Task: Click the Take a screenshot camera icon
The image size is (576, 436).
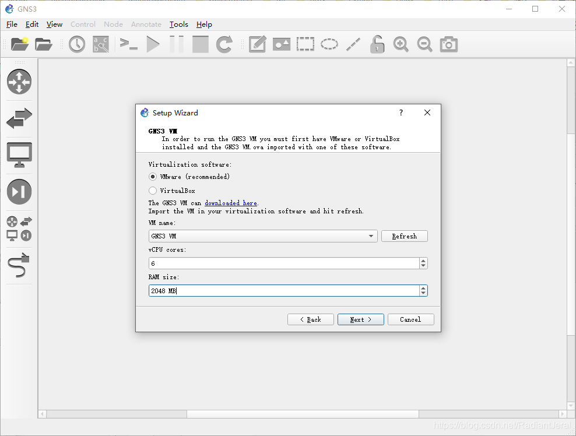Action: 449,44
